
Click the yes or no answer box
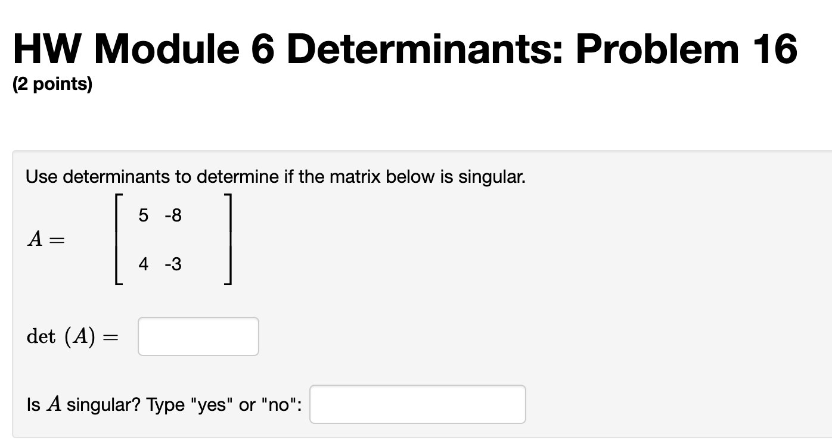tap(417, 404)
